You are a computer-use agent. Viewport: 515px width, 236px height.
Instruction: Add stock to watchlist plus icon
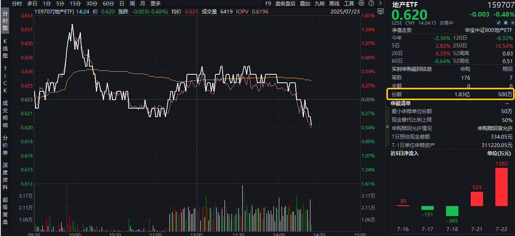[512, 23]
